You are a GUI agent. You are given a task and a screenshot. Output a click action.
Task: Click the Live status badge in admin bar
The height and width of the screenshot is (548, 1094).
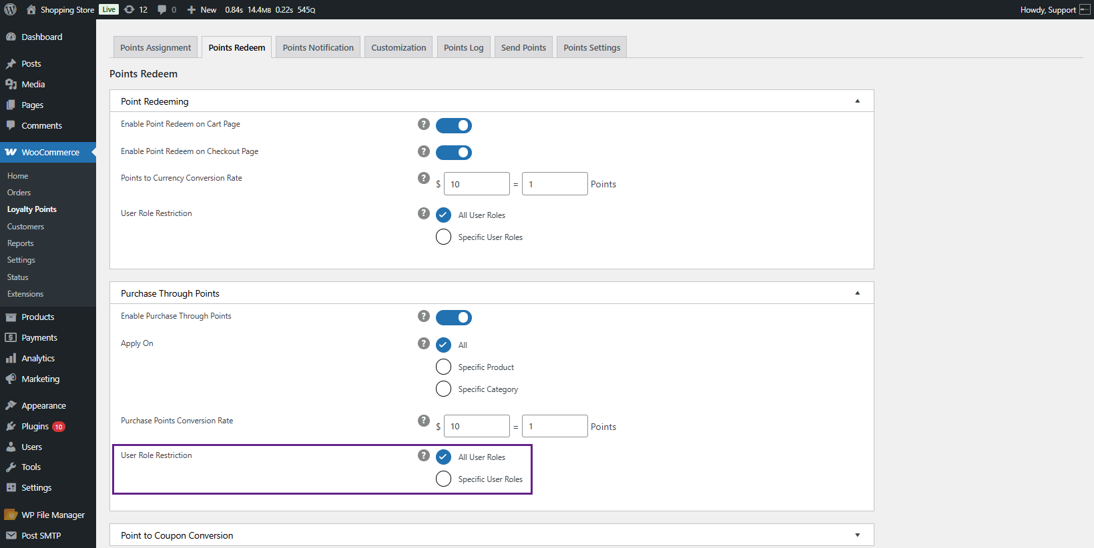tap(109, 9)
